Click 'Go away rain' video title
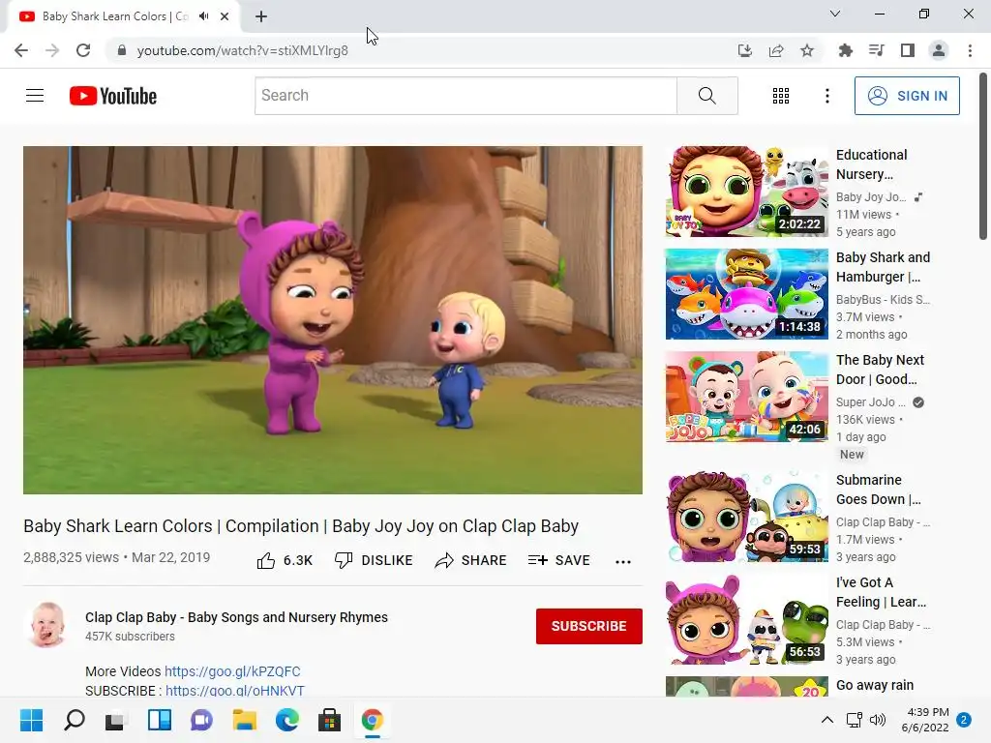This screenshot has width=991, height=743. pos(875,685)
